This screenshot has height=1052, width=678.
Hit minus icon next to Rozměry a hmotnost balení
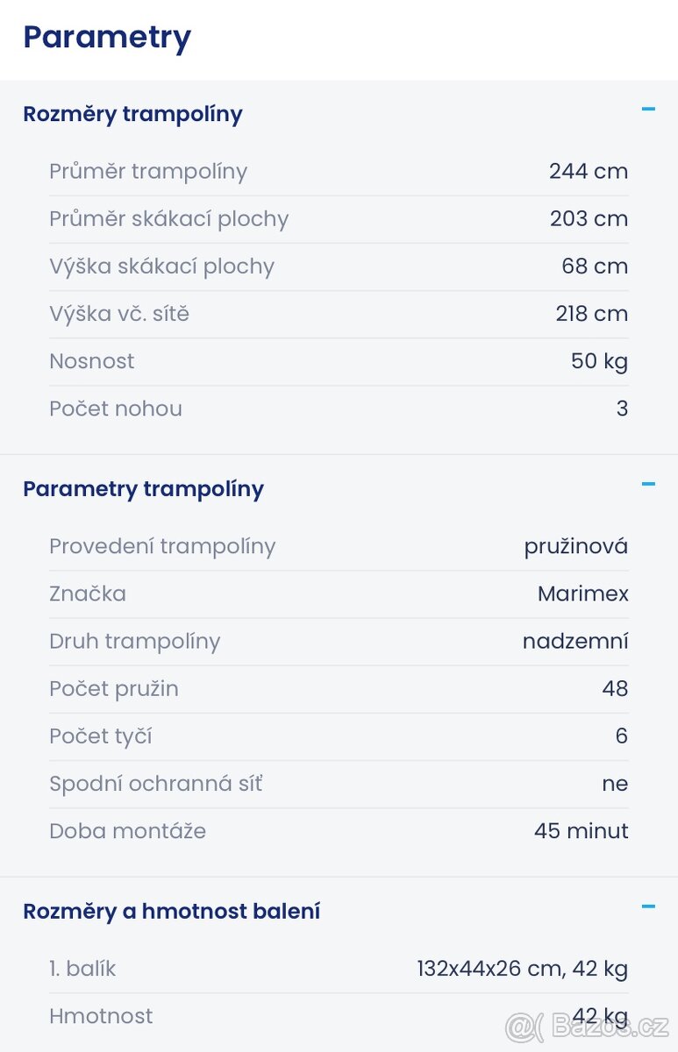[x=648, y=906]
